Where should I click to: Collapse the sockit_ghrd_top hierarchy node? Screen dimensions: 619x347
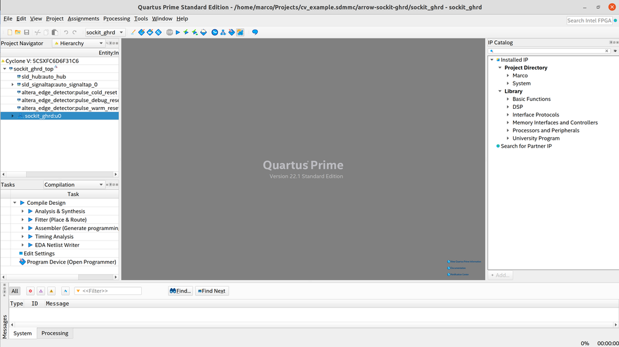coord(5,69)
